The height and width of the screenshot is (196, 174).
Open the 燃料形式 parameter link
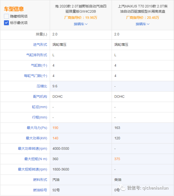(40, 180)
